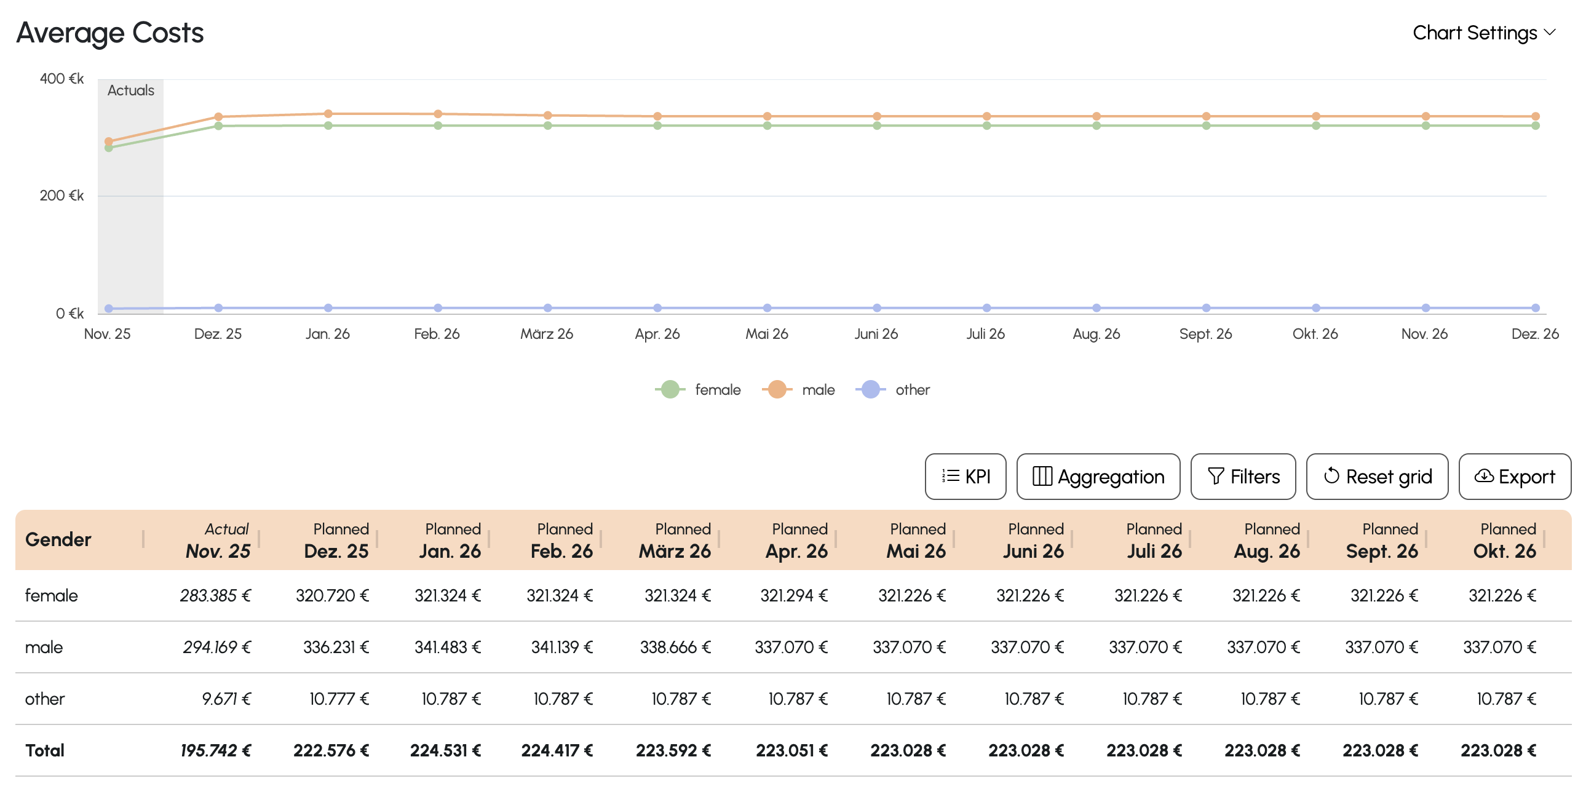Viewport: 1594px width, 797px height.
Task: Sort by the Gender column header
Action: point(58,539)
